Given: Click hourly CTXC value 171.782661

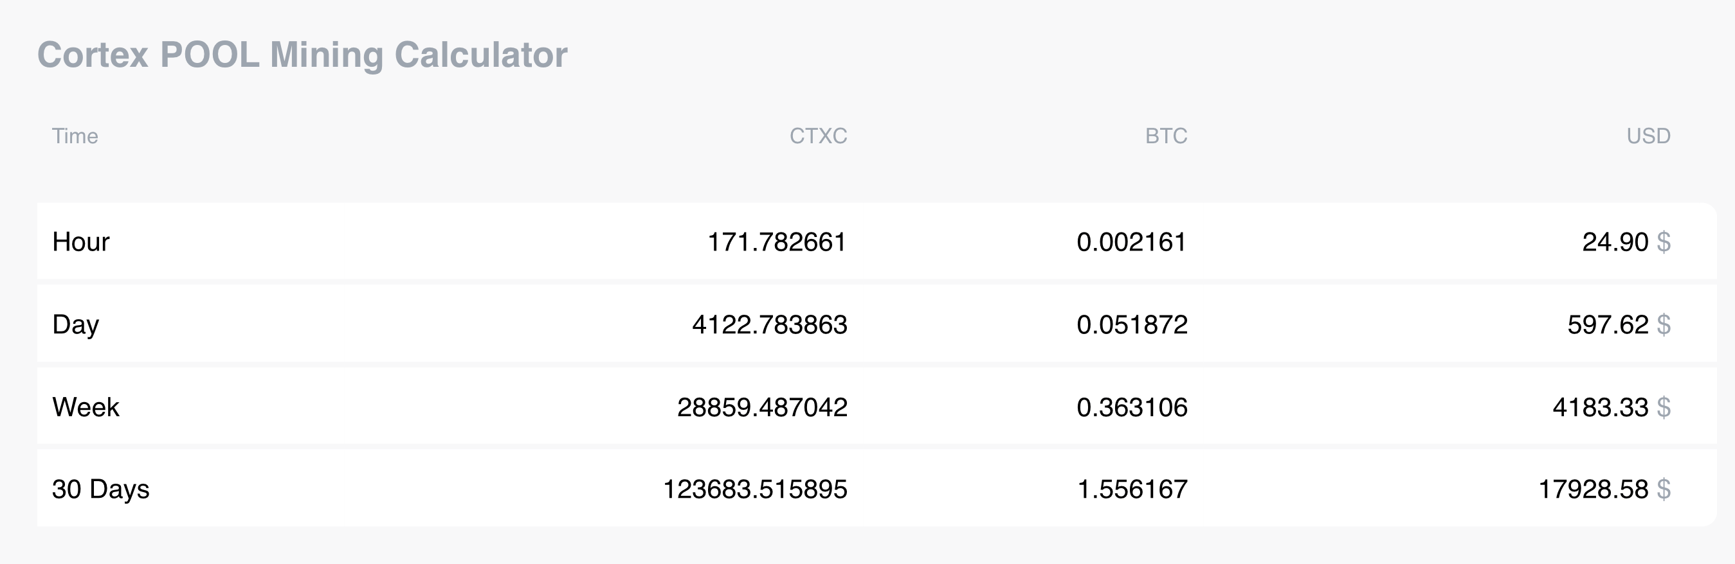Looking at the screenshot, I should 777,242.
